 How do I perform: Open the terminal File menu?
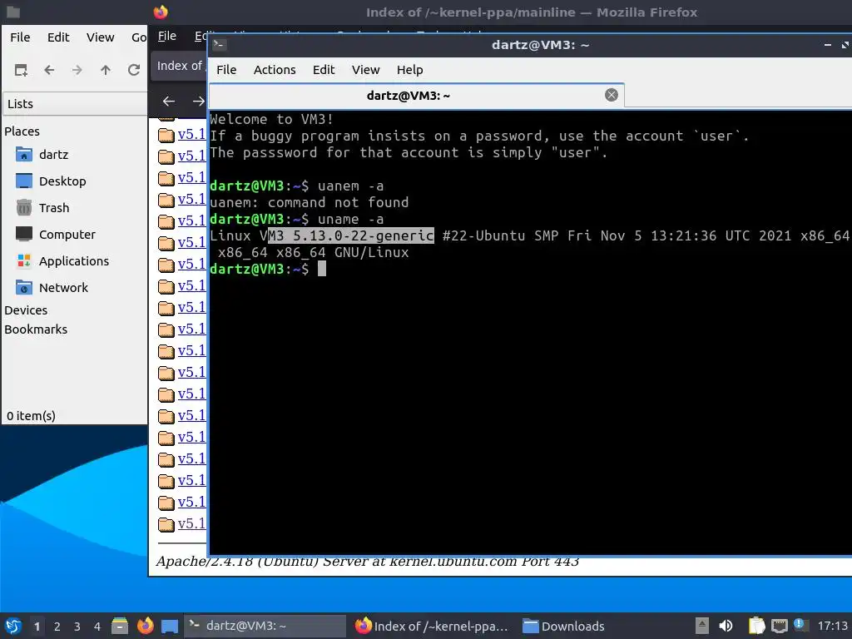226,70
